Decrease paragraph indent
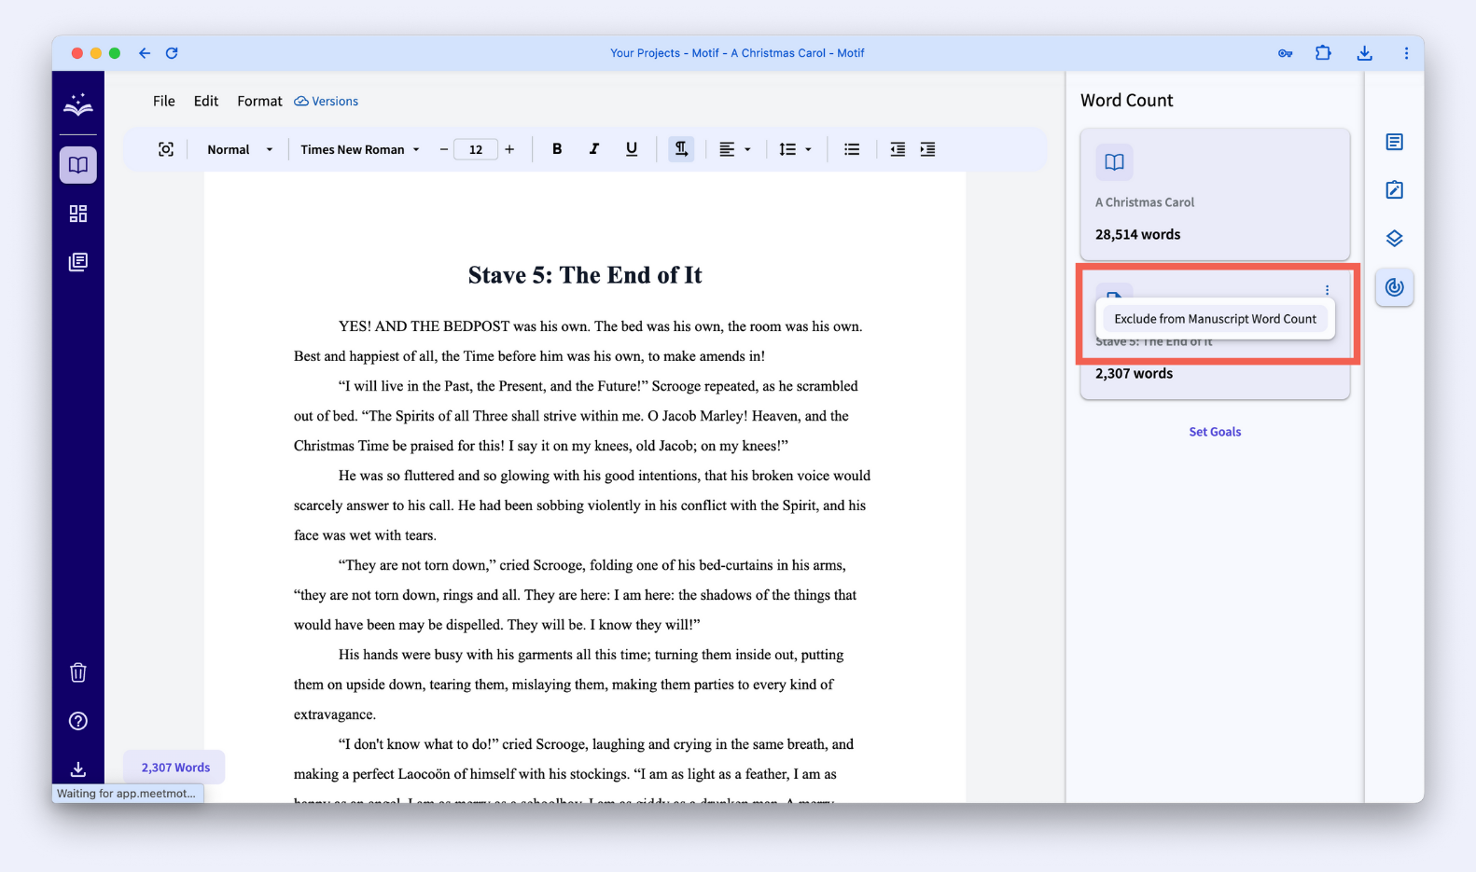This screenshot has width=1476, height=872. point(898,149)
